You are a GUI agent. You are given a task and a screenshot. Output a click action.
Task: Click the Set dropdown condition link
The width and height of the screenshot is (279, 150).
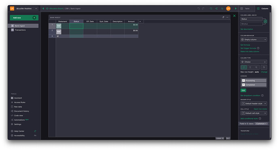click(x=250, y=95)
